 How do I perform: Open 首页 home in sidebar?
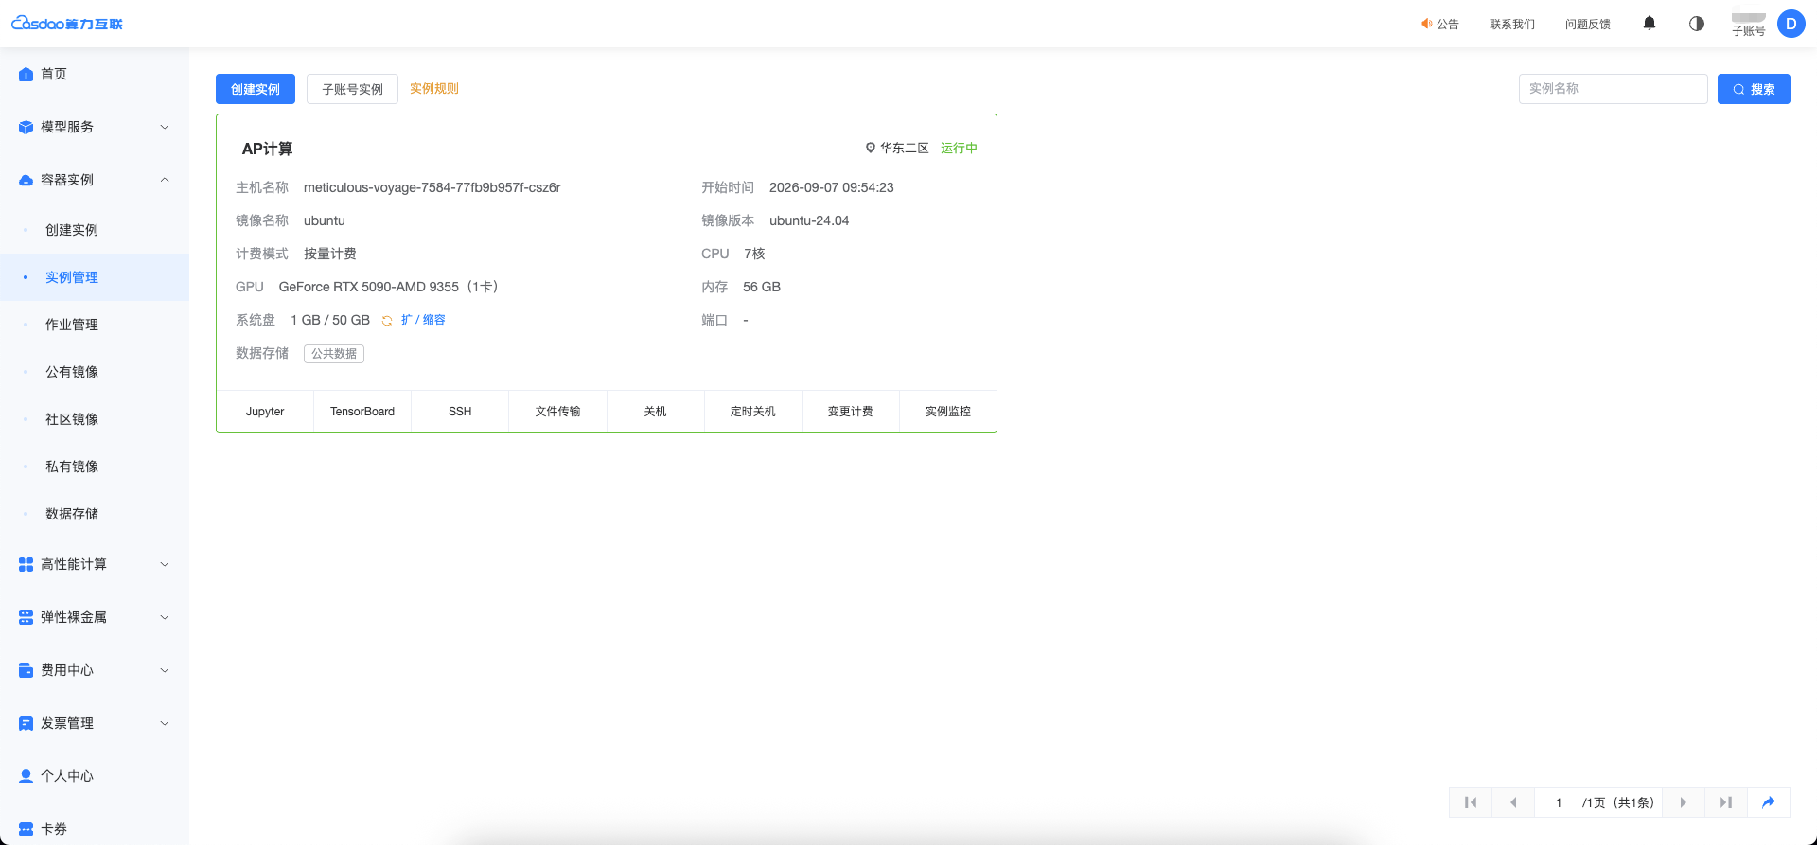[x=95, y=74]
